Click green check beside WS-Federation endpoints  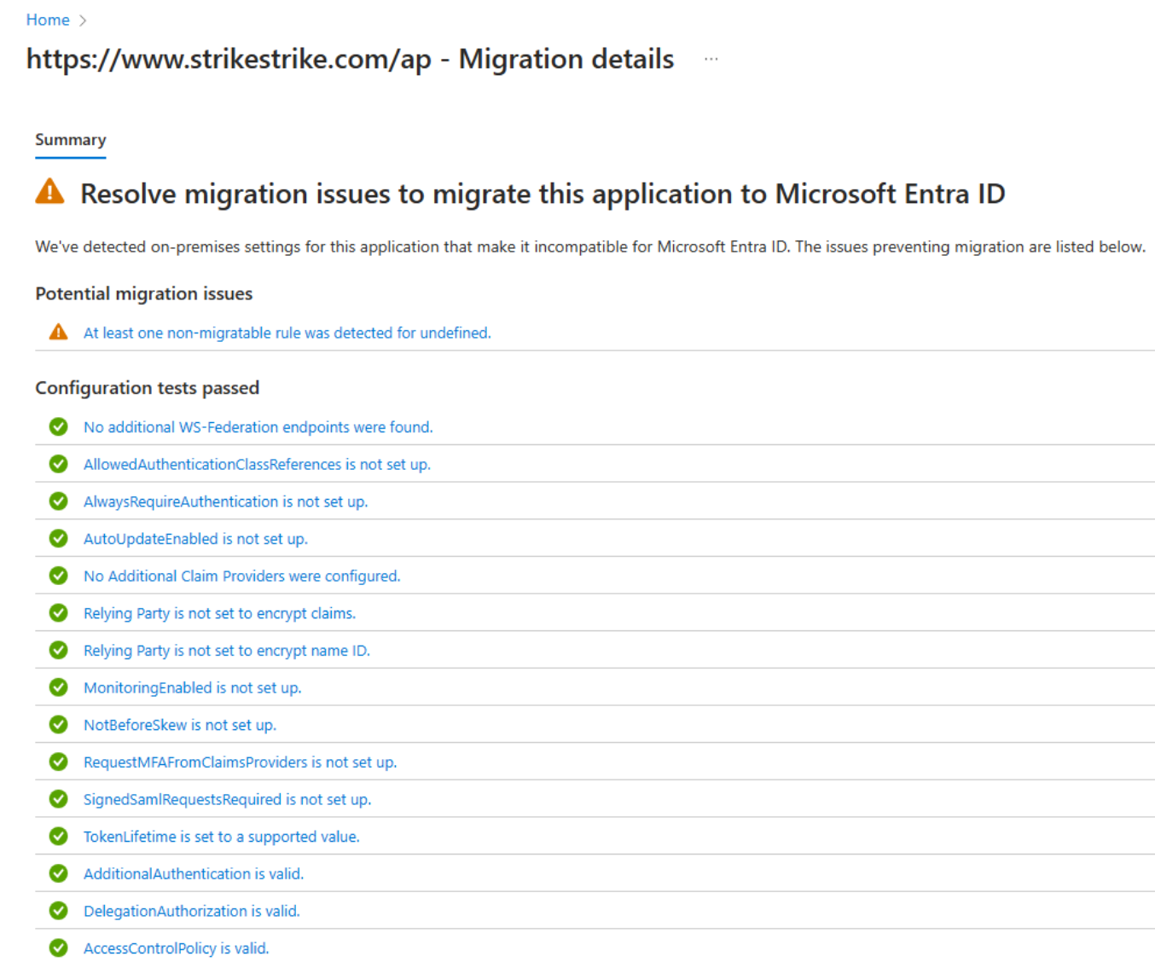point(58,426)
